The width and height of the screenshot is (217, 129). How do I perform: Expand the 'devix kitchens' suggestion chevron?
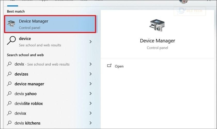point(90,123)
